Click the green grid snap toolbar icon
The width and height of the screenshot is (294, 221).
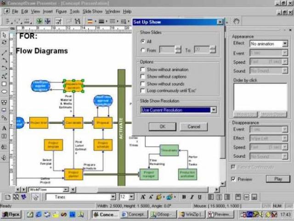coord(40,21)
